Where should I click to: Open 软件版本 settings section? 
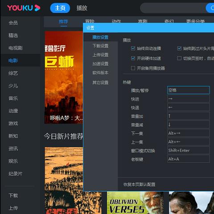point(100,73)
